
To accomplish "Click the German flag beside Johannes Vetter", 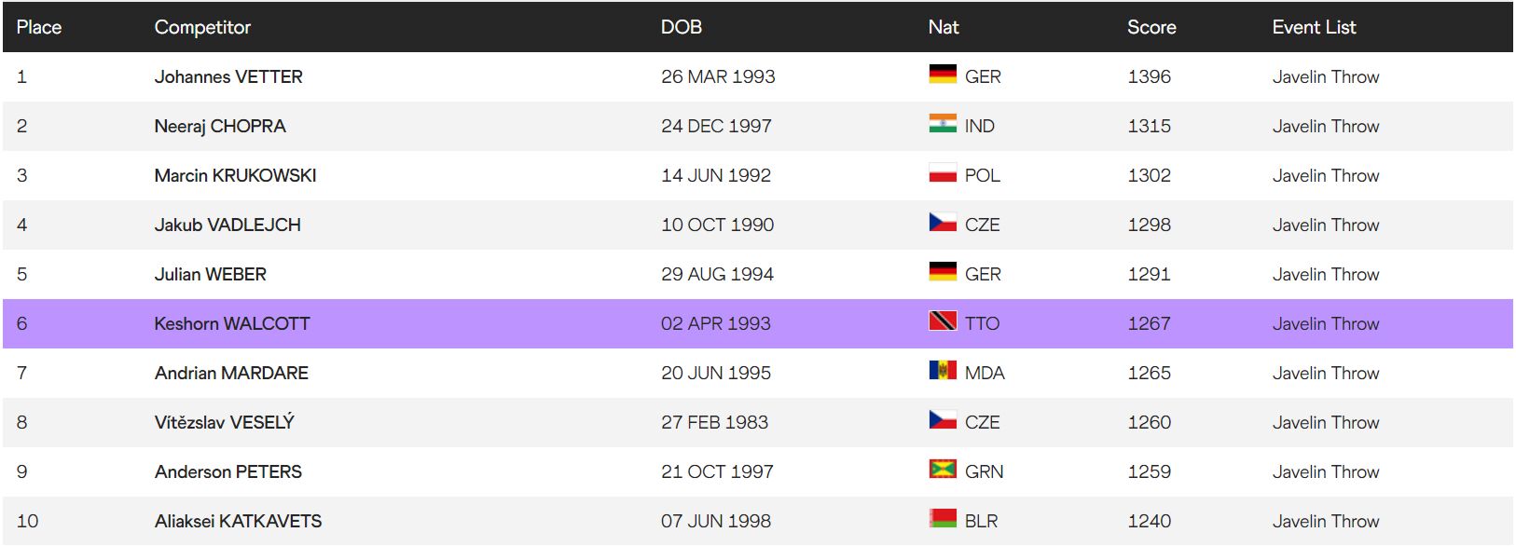I will pos(943,75).
